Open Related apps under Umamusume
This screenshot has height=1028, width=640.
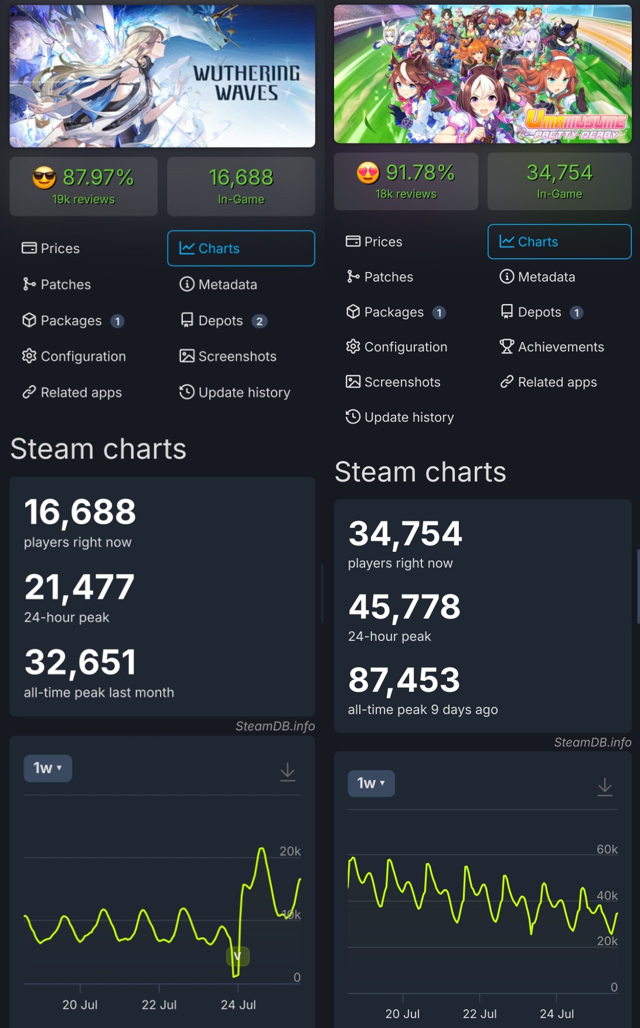pyautogui.click(x=548, y=382)
